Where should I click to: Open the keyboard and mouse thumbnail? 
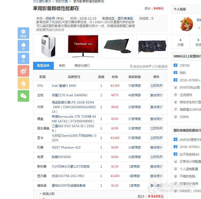click(117, 46)
